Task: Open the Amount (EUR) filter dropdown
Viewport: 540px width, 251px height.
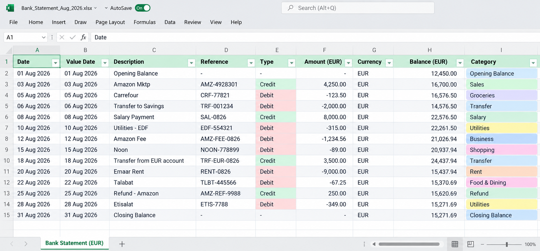Action: (348, 62)
